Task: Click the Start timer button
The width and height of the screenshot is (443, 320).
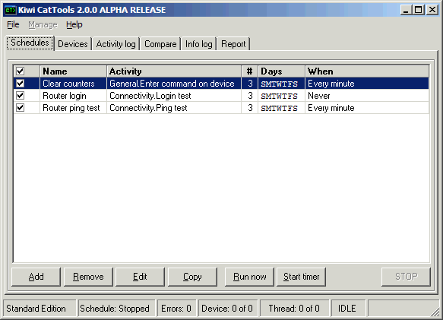Action: pyautogui.click(x=301, y=277)
